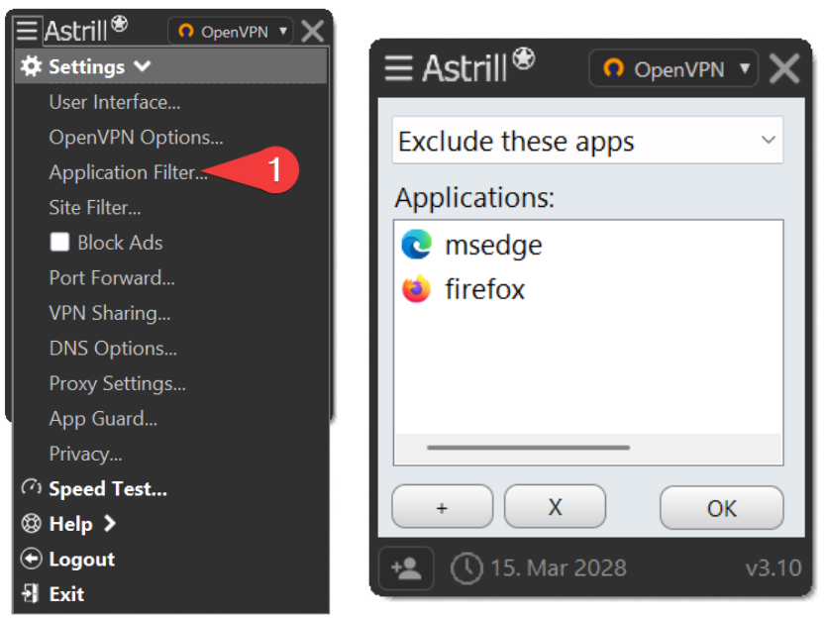Click the 15. Mar 2028 expiry date
Image resolution: width=824 pixels, height=618 pixels.
[x=559, y=568]
